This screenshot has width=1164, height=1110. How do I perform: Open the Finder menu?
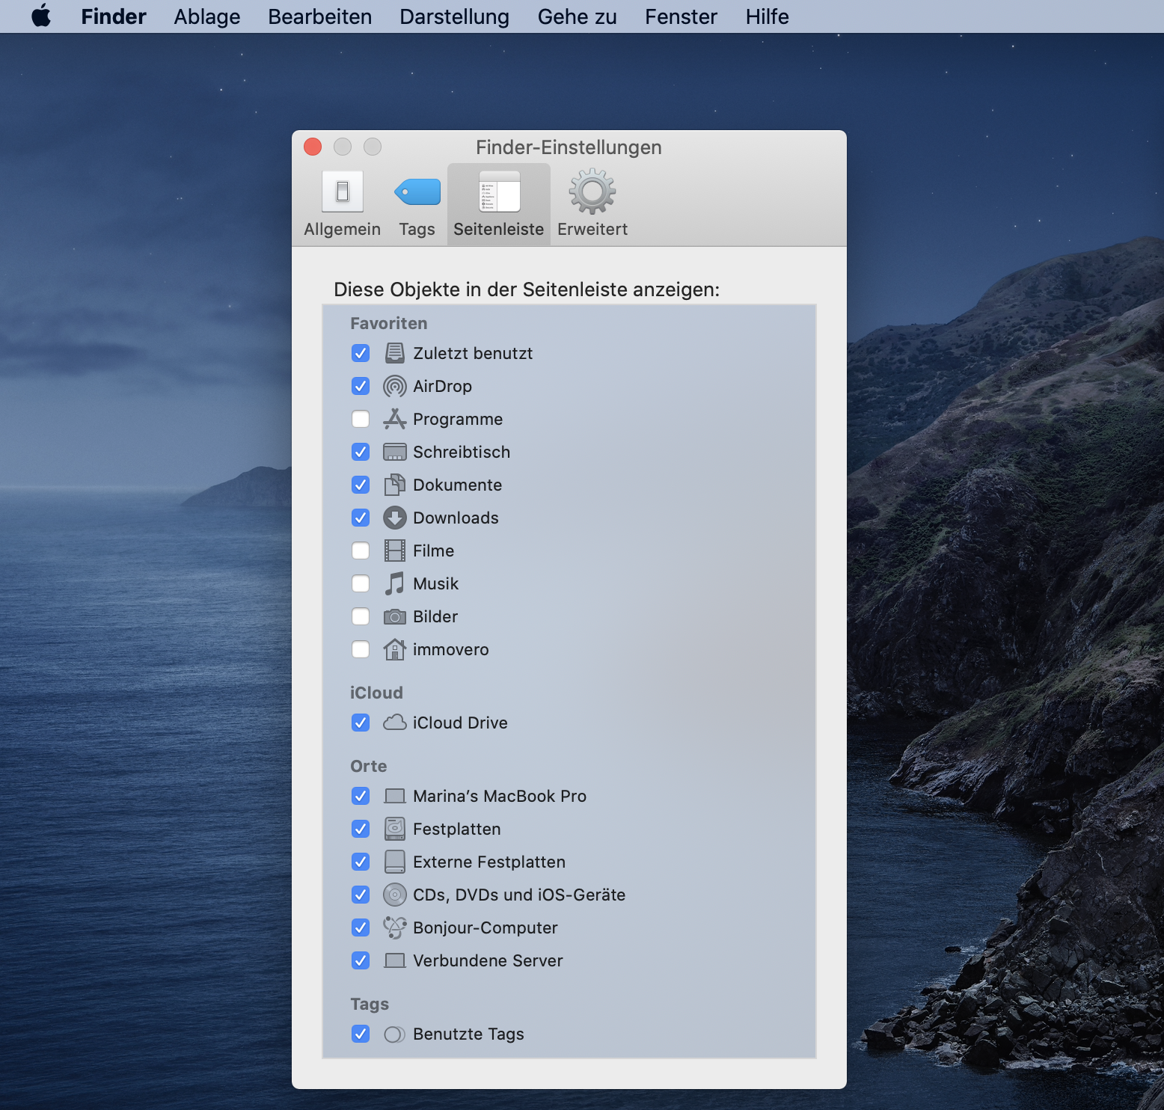[114, 16]
